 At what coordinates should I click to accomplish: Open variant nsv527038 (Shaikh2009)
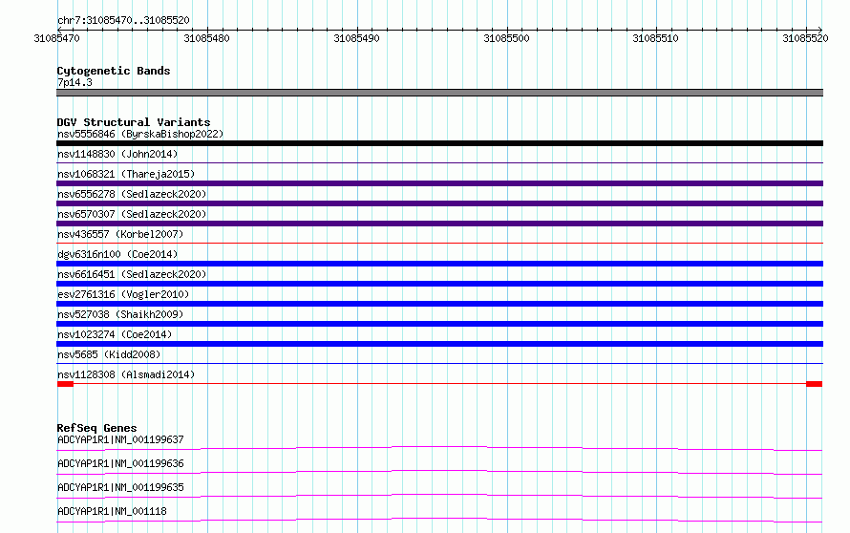(120, 314)
